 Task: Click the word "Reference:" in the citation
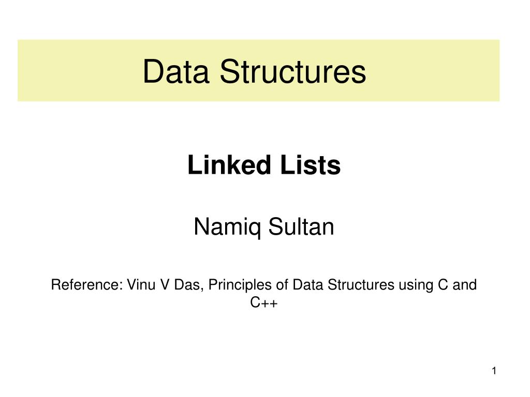point(87,285)
